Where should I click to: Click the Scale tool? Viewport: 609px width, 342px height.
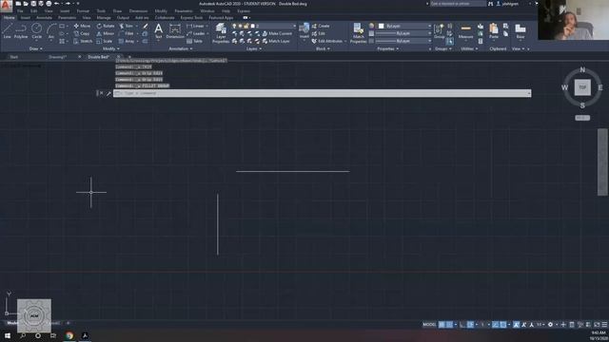[105, 41]
